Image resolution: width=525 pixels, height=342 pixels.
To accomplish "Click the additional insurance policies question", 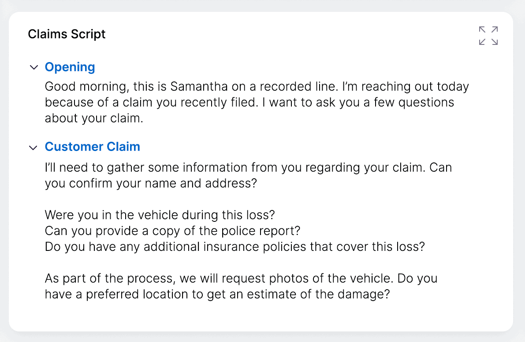I will [235, 247].
